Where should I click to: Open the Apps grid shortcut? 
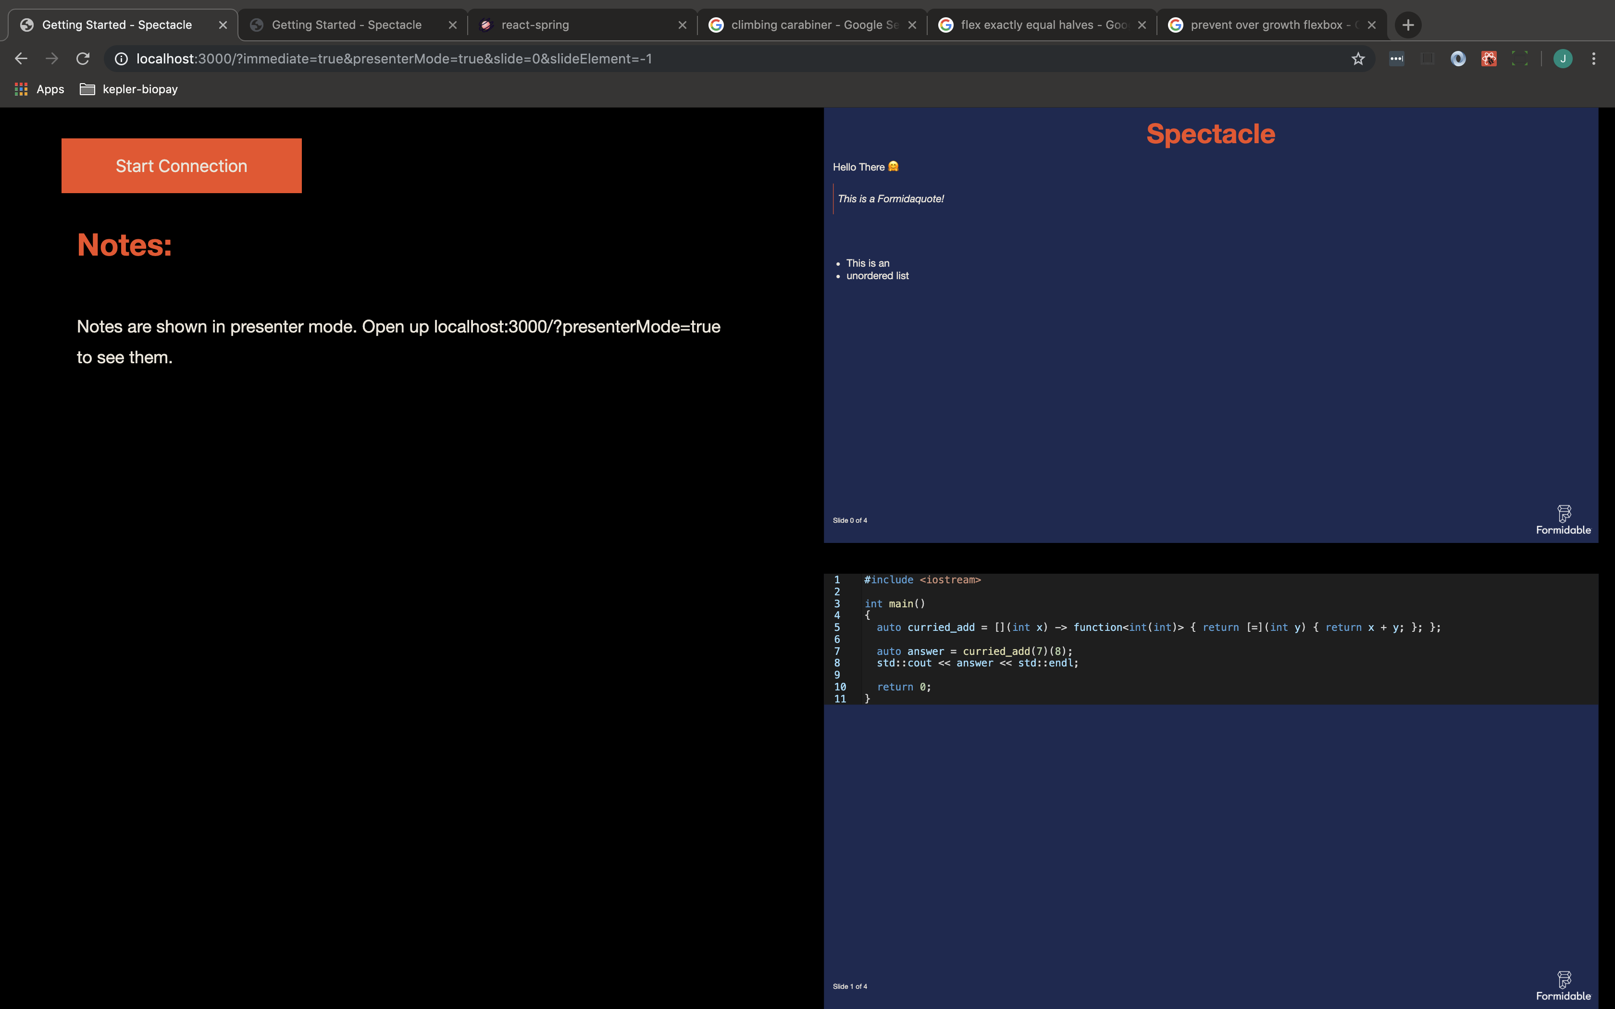[39, 89]
